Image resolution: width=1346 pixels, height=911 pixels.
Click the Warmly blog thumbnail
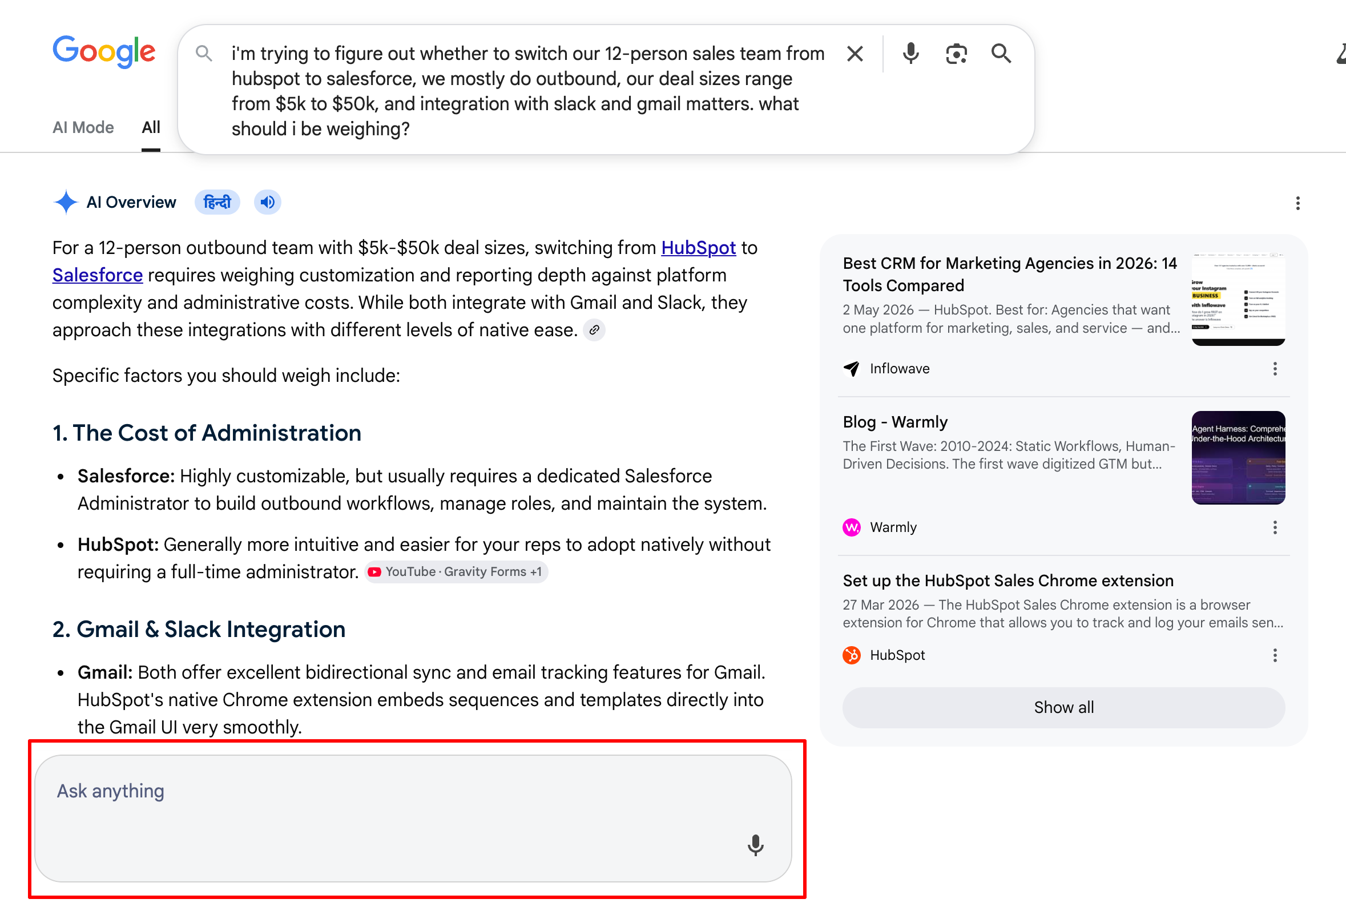(1238, 458)
